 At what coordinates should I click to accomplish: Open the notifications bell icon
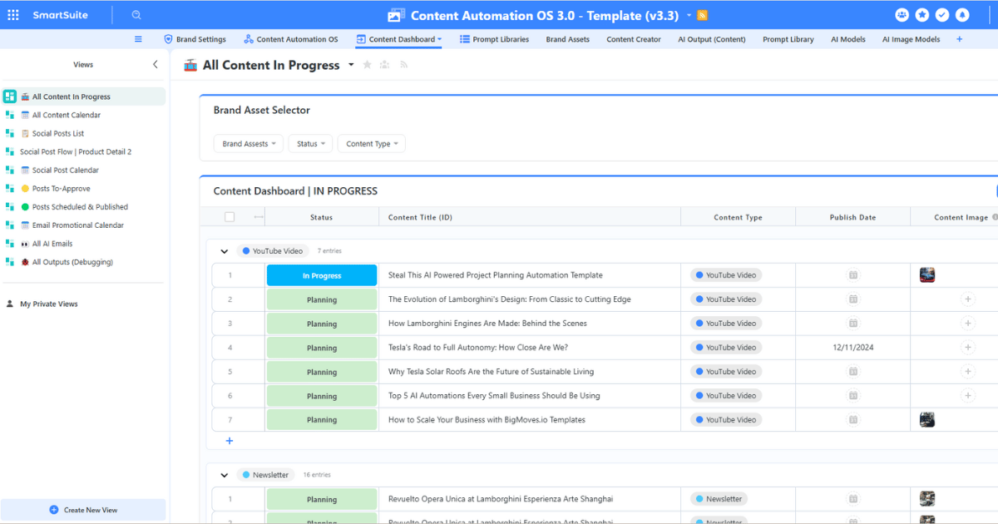click(962, 15)
